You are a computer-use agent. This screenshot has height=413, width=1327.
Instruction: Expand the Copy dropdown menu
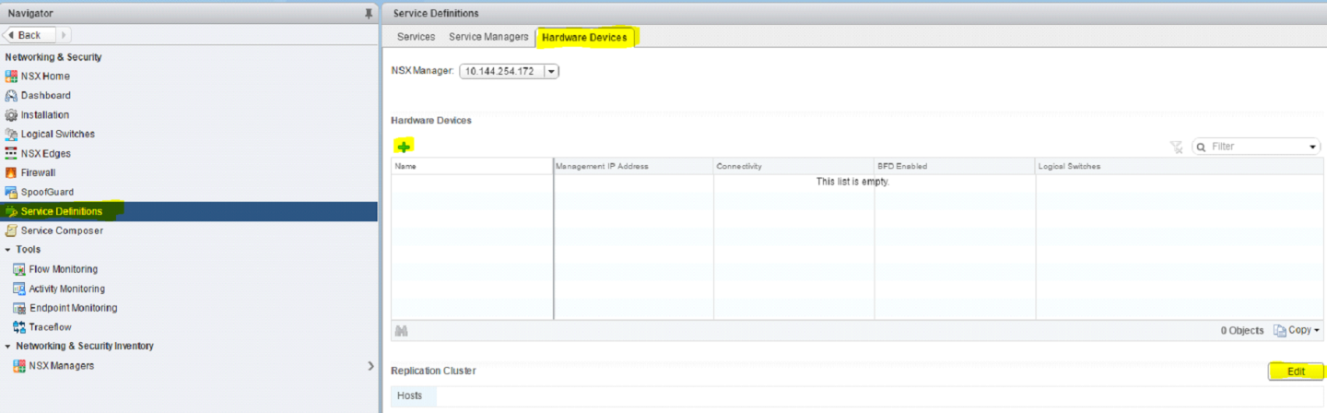(1298, 331)
